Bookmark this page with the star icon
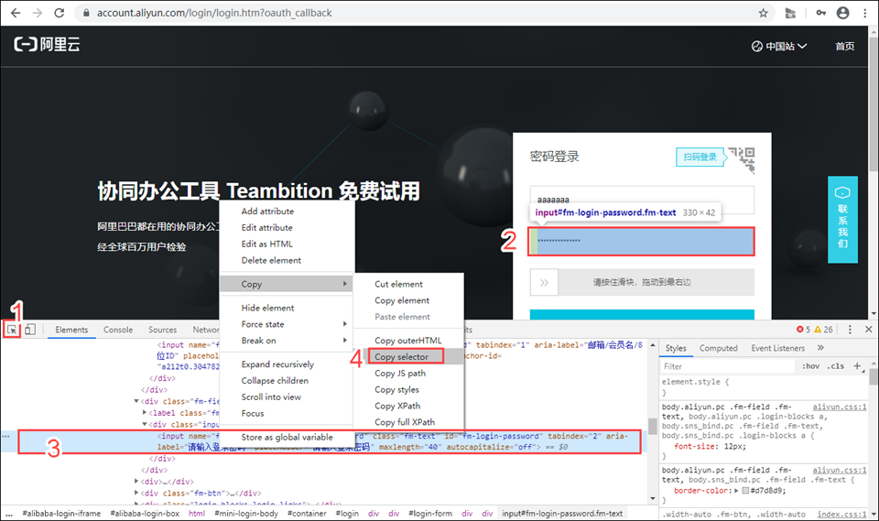 763,13
